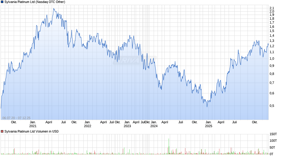The width and height of the screenshot is (281, 157).
Task: Click the price low point near January 2025
Action: [x=207, y=107]
